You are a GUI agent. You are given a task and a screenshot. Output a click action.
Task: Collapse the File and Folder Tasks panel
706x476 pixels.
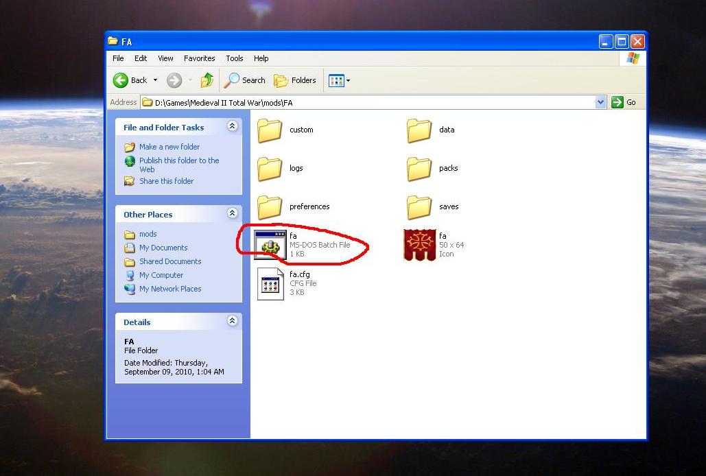pyautogui.click(x=233, y=126)
